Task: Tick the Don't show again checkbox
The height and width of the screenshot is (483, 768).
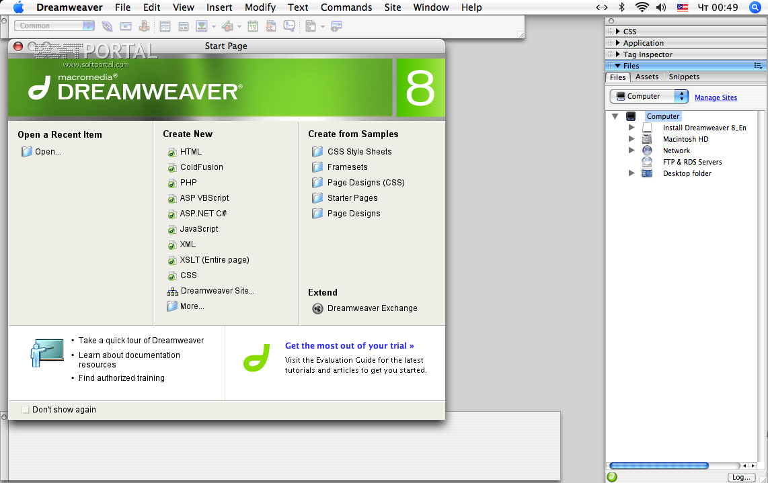Action: (26, 410)
